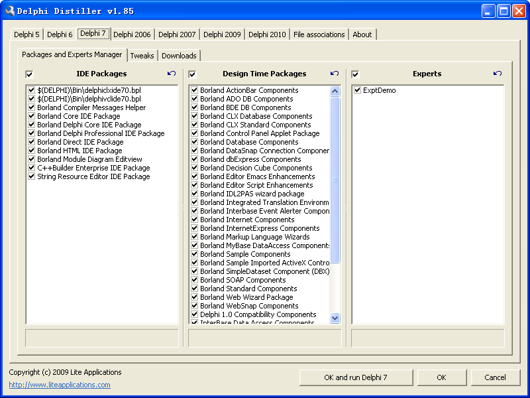Click the undo arrow for IDE Packages

[172, 74]
